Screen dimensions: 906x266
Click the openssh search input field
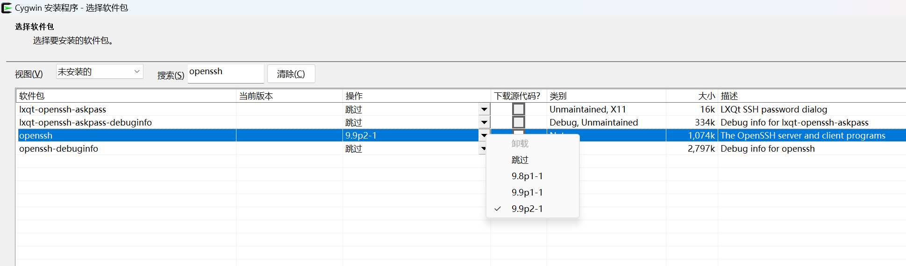click(225, 73)
